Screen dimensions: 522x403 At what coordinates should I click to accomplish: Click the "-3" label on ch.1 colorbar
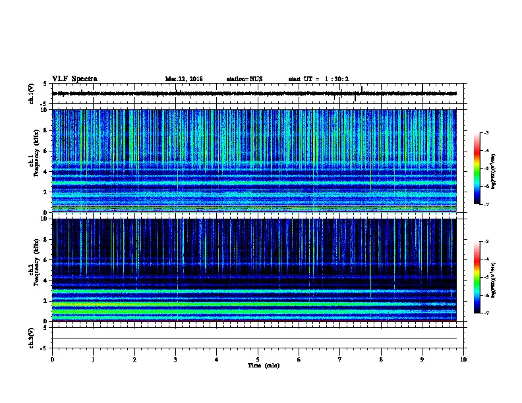coord(486,132)
